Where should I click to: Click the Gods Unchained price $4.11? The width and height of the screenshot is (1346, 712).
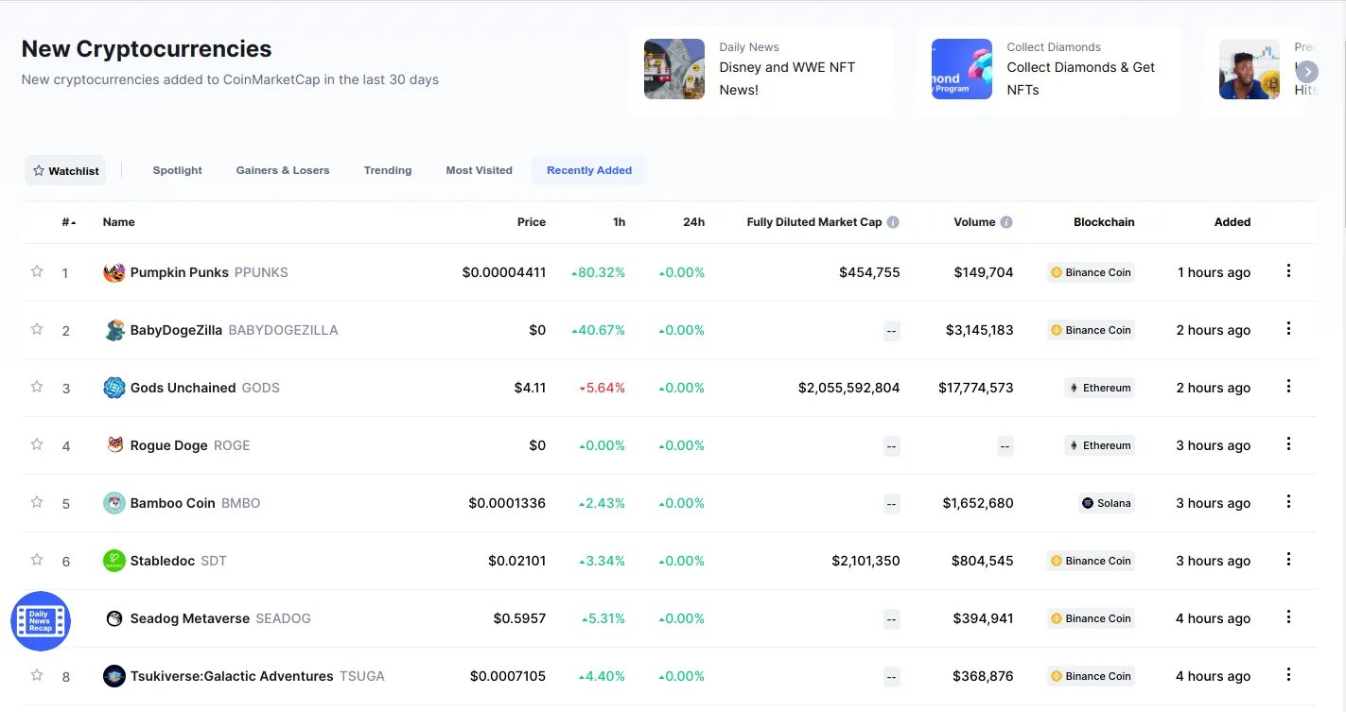tap(530, 388)
